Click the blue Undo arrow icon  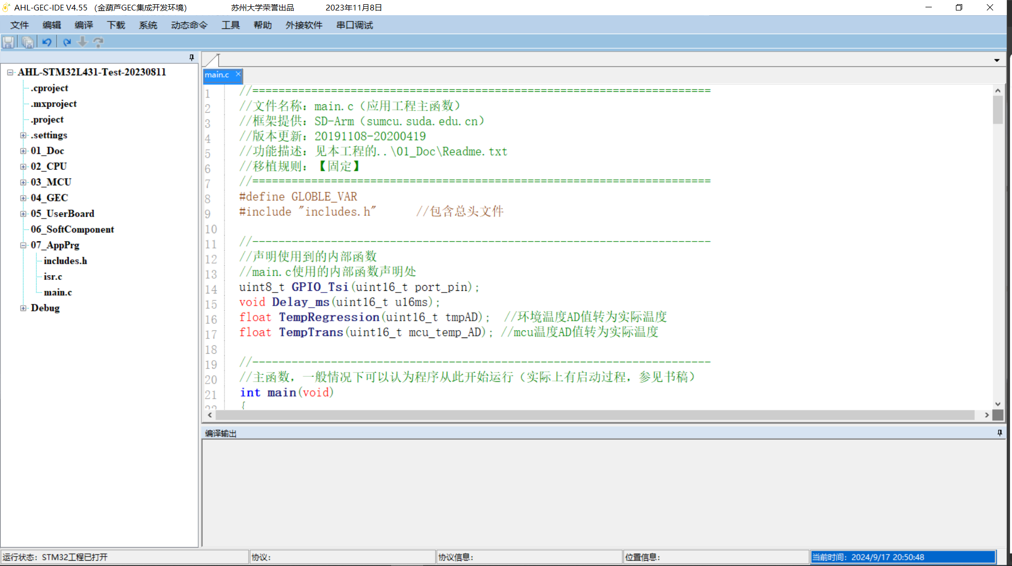click(x=47, y=42)
